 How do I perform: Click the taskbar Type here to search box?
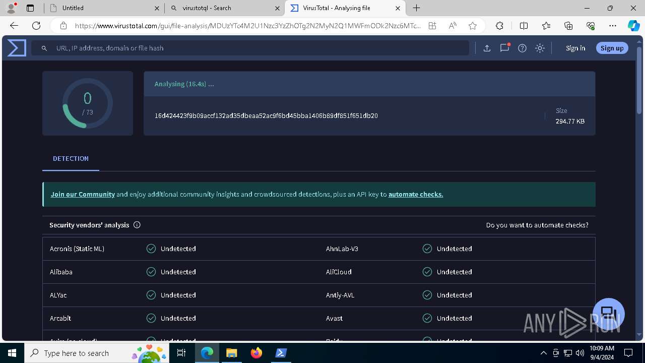[x=97, y=353]
